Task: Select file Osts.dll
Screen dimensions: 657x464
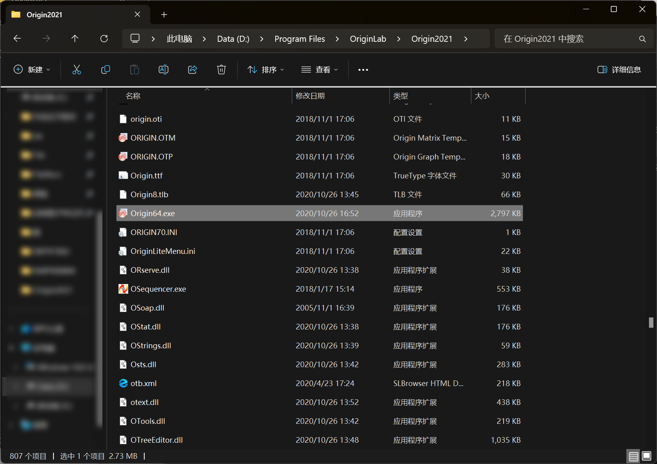Action: point(319,364)
